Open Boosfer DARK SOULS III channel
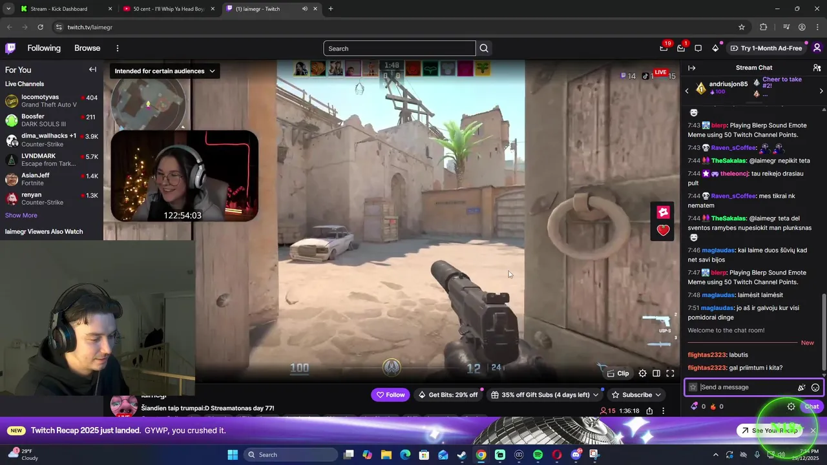 (52, 120)
